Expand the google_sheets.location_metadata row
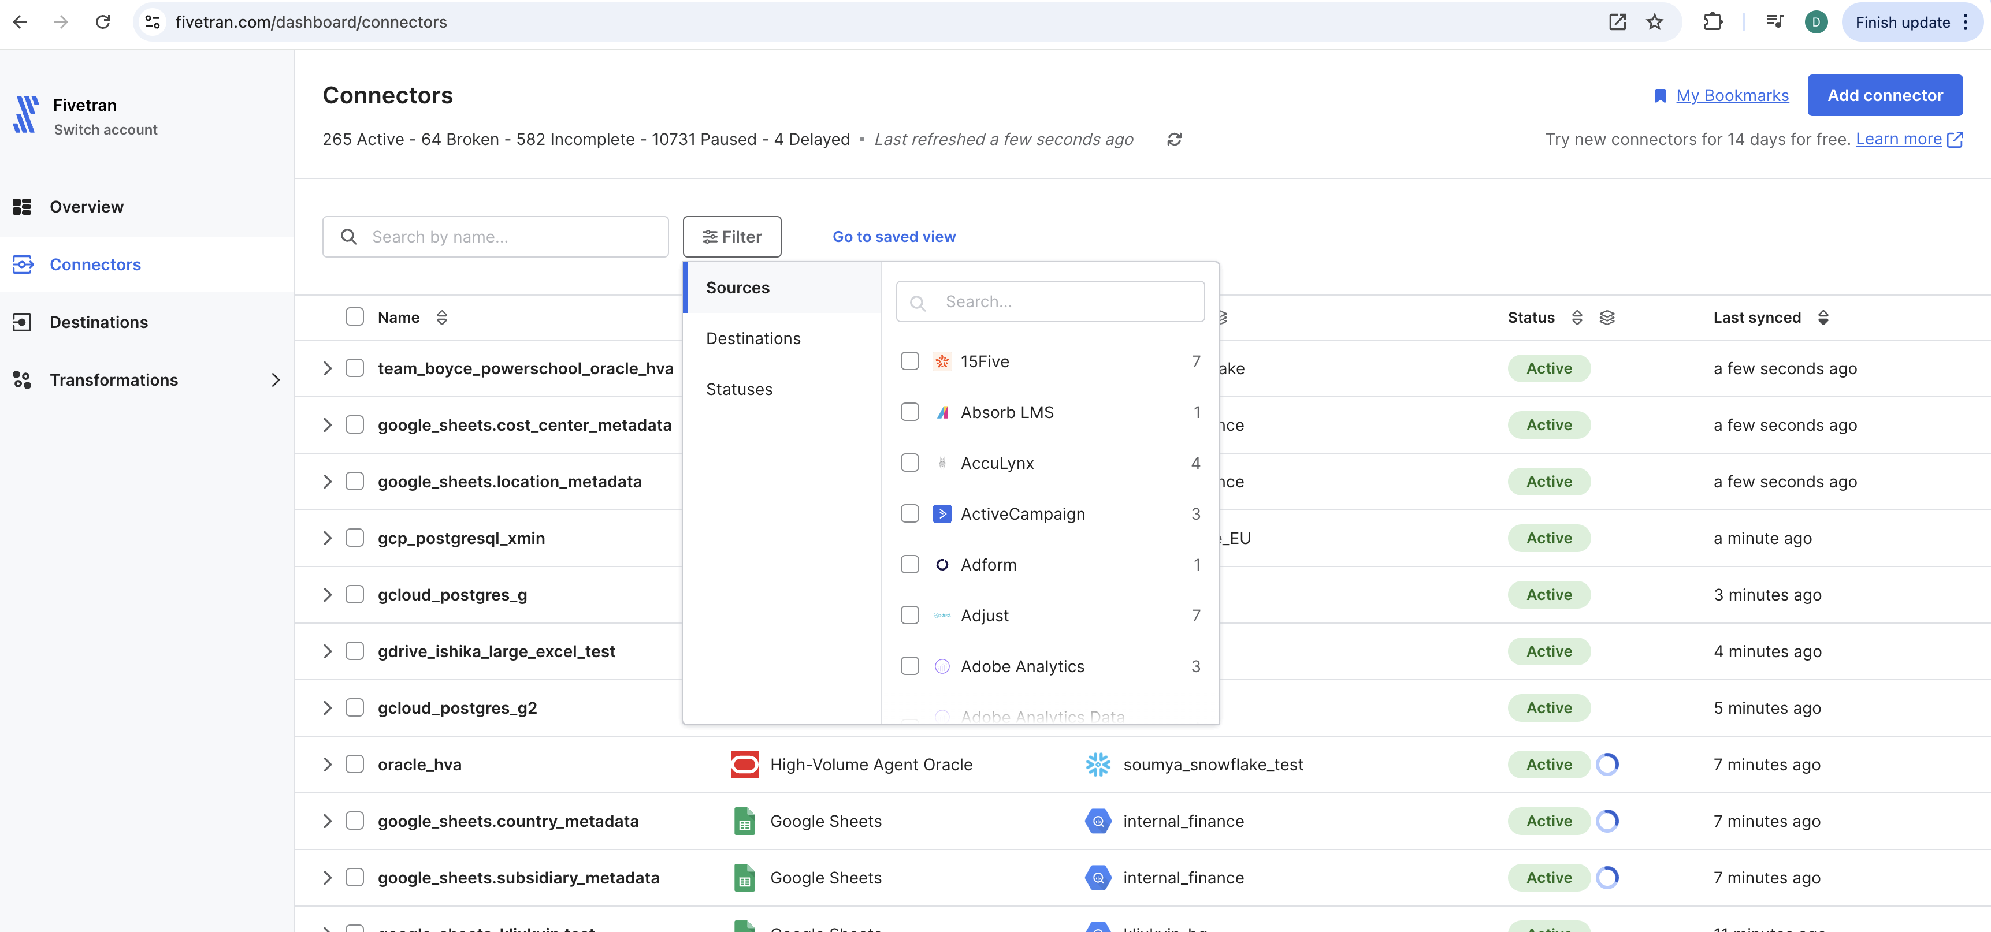Image resolution: width=1991 pixels, height=932 pixels. tap(328, 482)
